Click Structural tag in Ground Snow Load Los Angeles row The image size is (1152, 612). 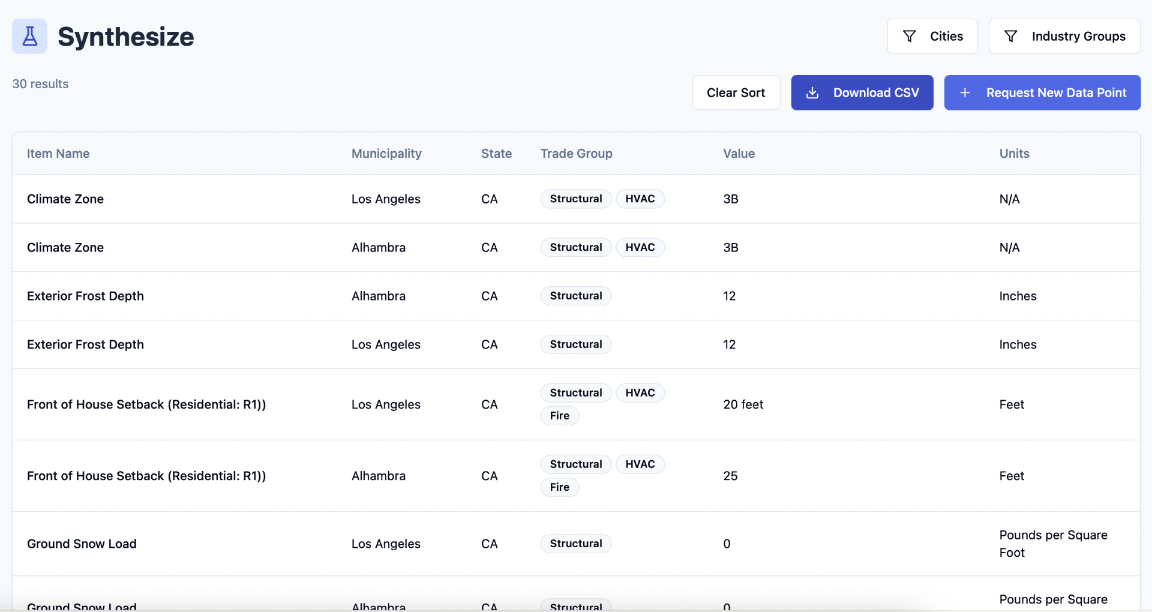[x=576, y=544]
